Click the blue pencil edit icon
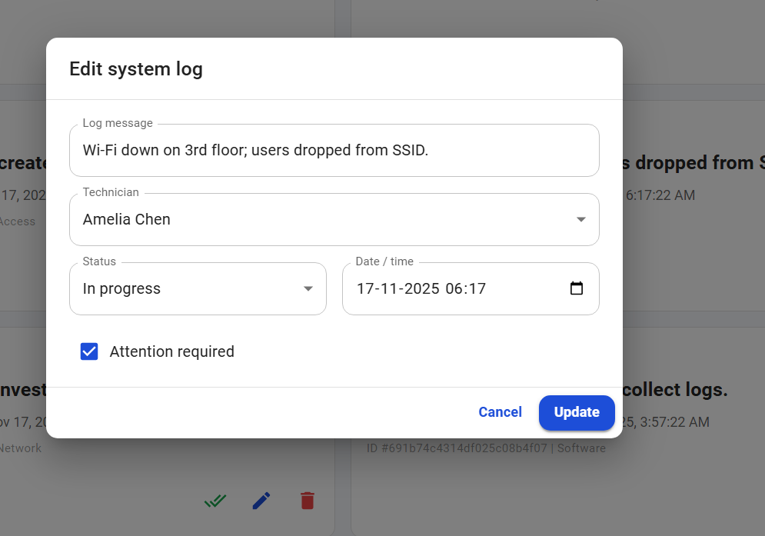This screenshot has height=536, width=765. [261, 501]
